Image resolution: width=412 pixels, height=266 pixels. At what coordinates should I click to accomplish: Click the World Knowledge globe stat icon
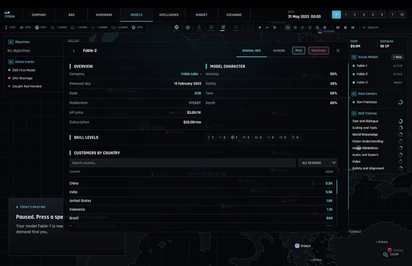[x=37, y=27]
